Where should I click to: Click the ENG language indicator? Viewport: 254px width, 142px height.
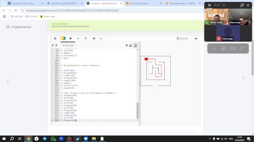tap(231, 139)
